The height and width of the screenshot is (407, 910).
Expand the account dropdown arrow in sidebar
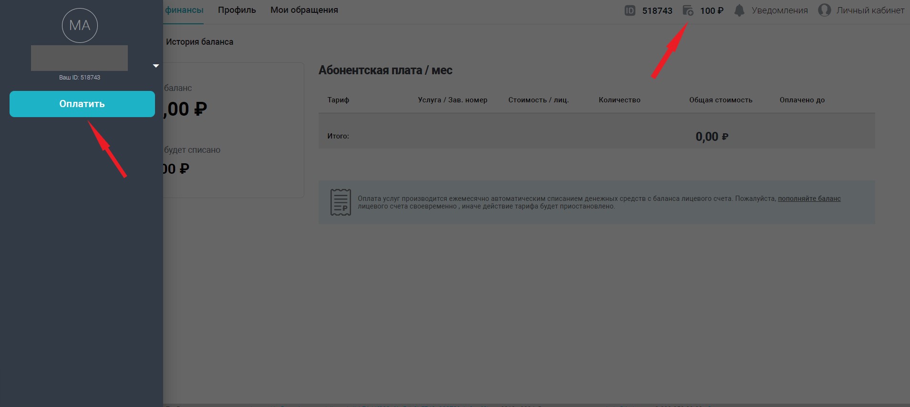tap(155, 66)
